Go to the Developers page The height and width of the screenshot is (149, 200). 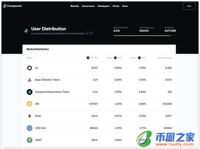coord(104,6)
